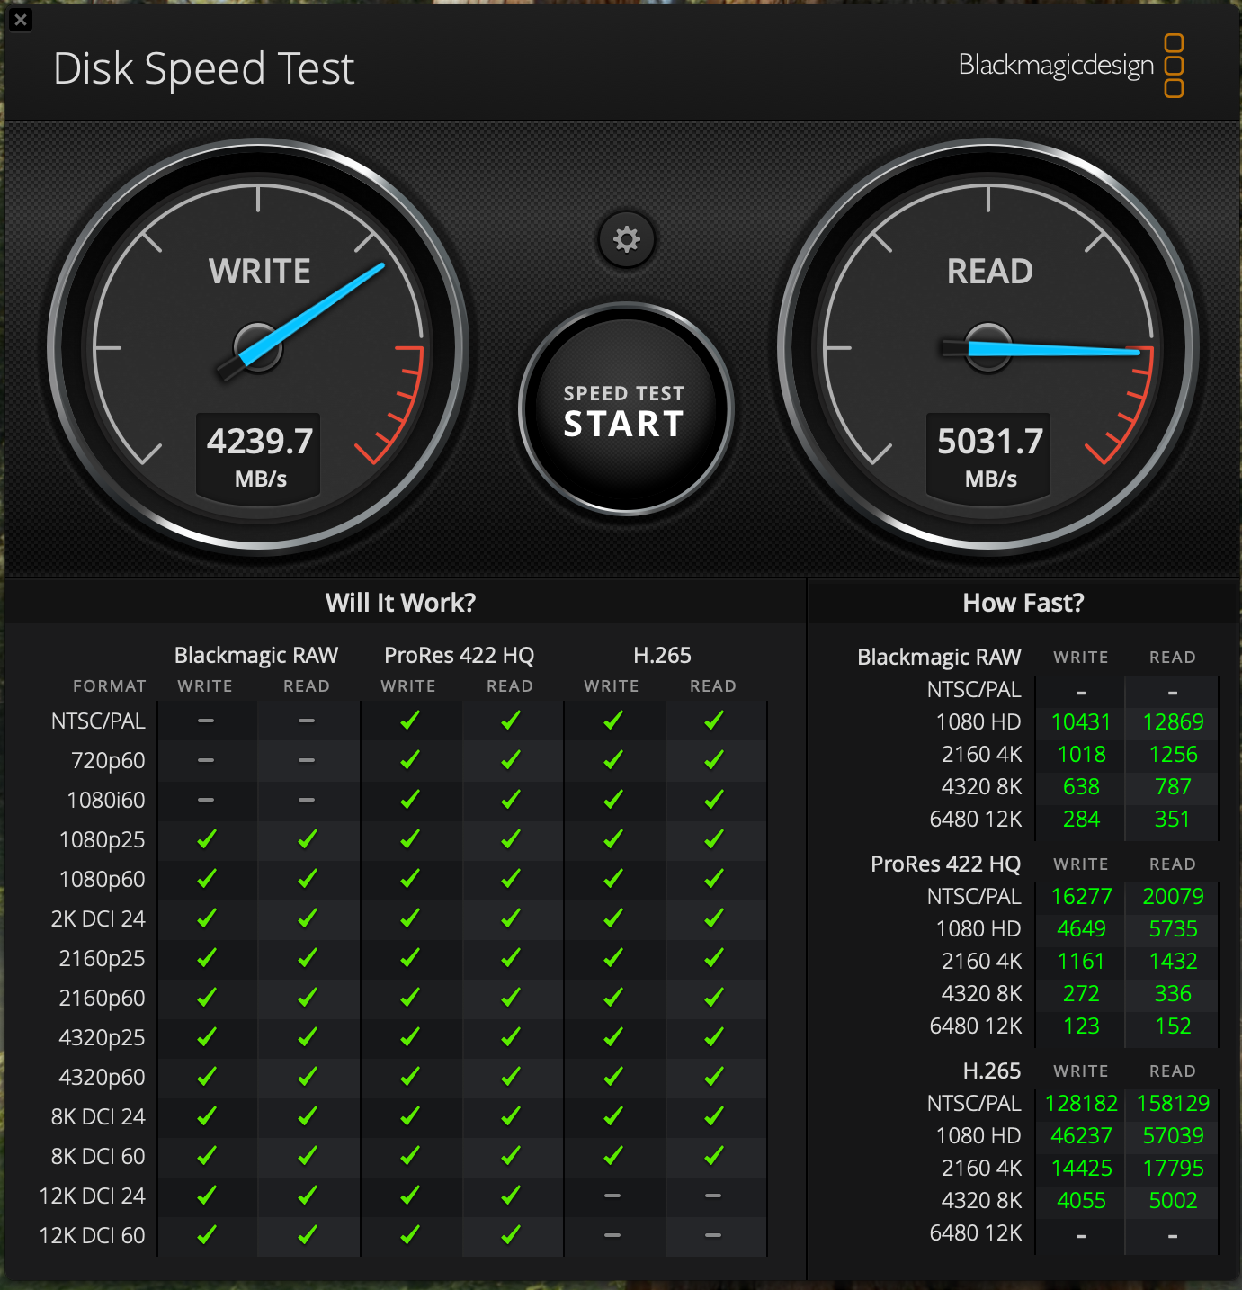1242x1290 pixels.
Task: Click Blackmagic RAW write checkmark for 1080p25
Action: tap(206, 839)
